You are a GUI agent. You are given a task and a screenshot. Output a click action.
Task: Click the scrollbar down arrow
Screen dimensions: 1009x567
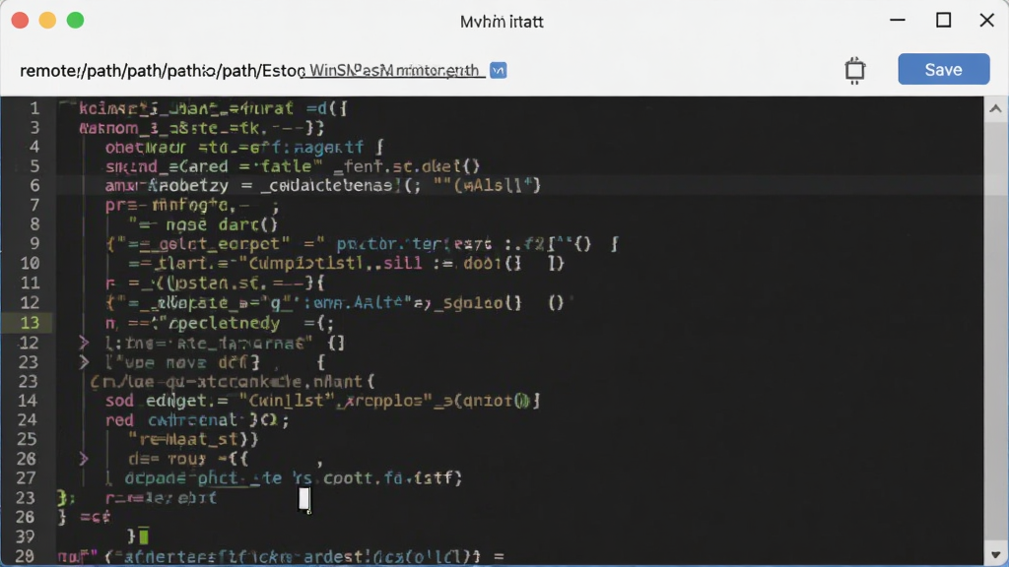tap(995, 554)
